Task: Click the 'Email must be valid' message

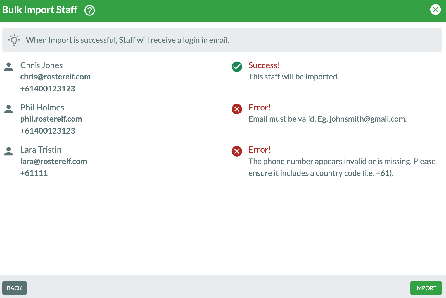Action: [328, 119]
